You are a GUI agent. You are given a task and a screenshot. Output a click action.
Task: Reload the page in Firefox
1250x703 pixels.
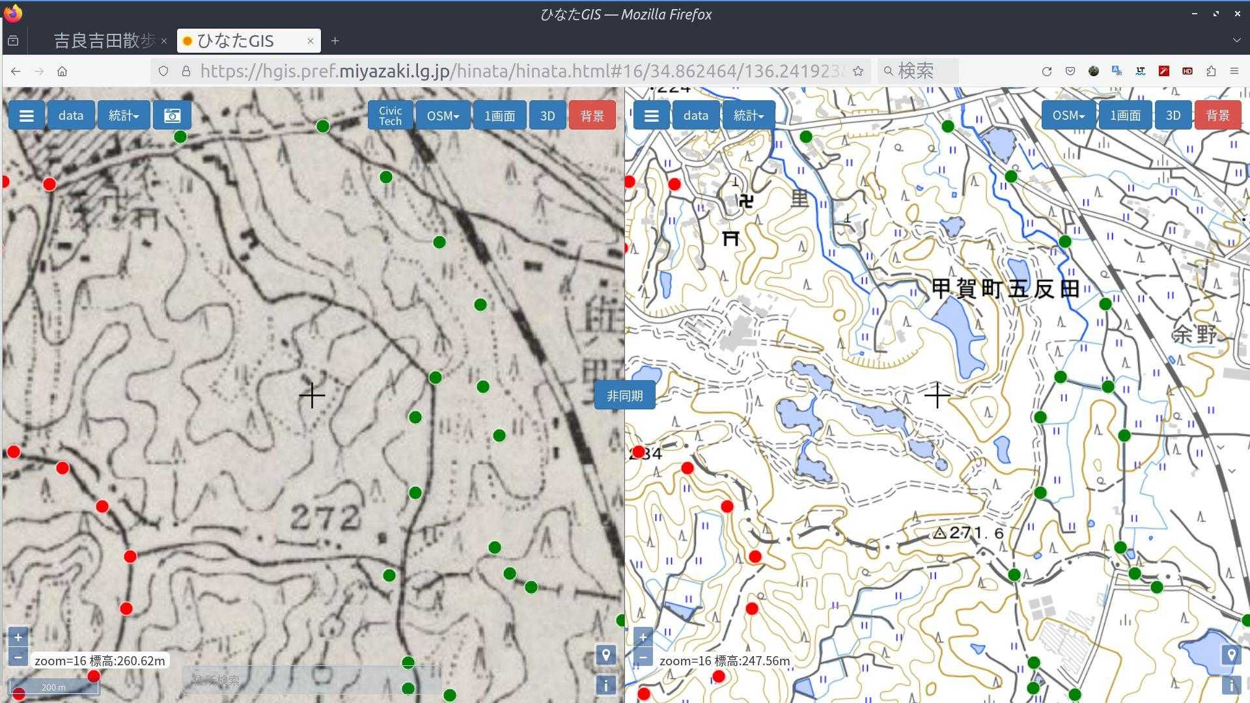coord(1046,72)
